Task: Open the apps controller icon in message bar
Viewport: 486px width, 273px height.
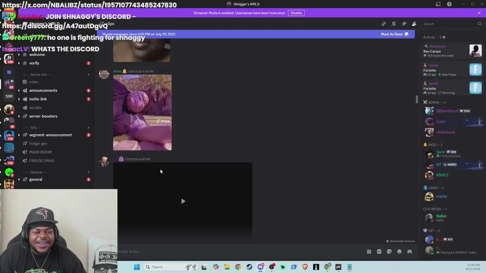Action: point(409,251)
